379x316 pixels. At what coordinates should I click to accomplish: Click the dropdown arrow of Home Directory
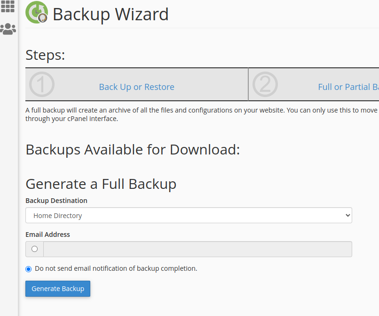348,215
